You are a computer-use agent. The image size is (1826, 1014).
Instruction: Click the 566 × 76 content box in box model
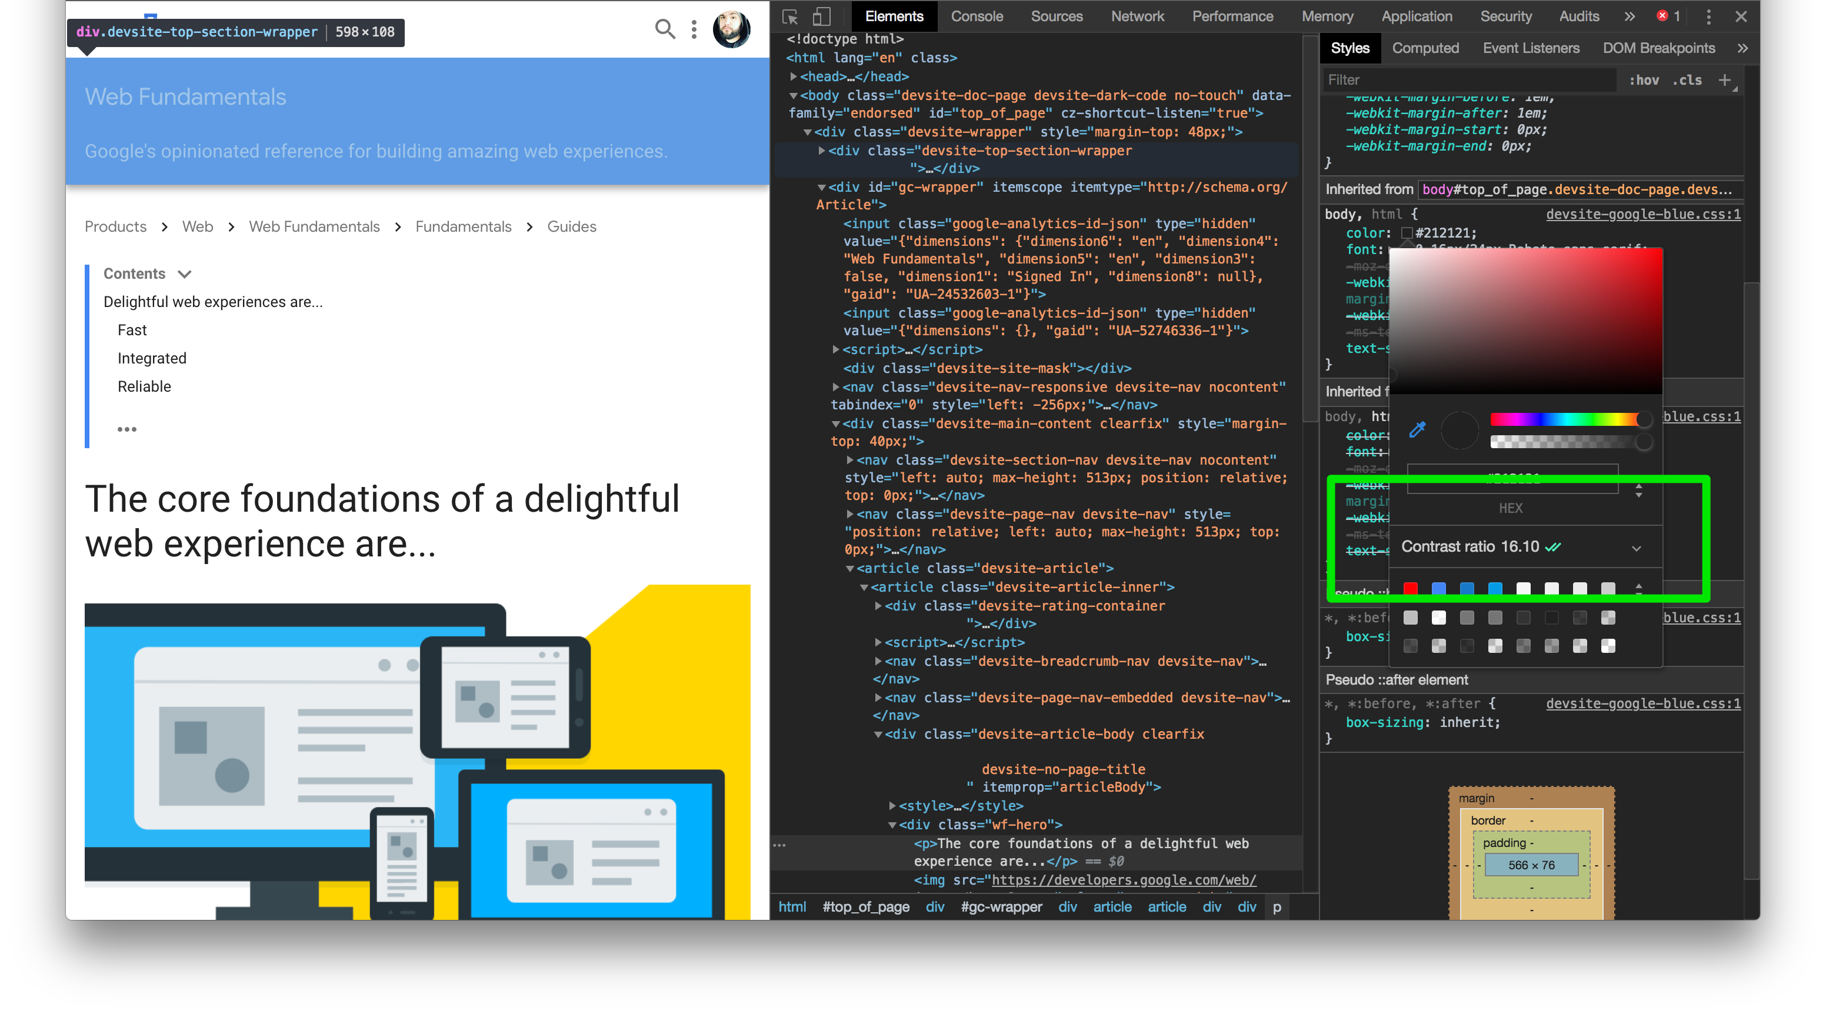(x=1531, y=865)
